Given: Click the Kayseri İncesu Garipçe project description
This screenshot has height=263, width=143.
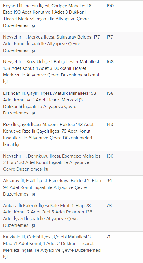Looking at the screenshot, I should [x=48, y=16].
